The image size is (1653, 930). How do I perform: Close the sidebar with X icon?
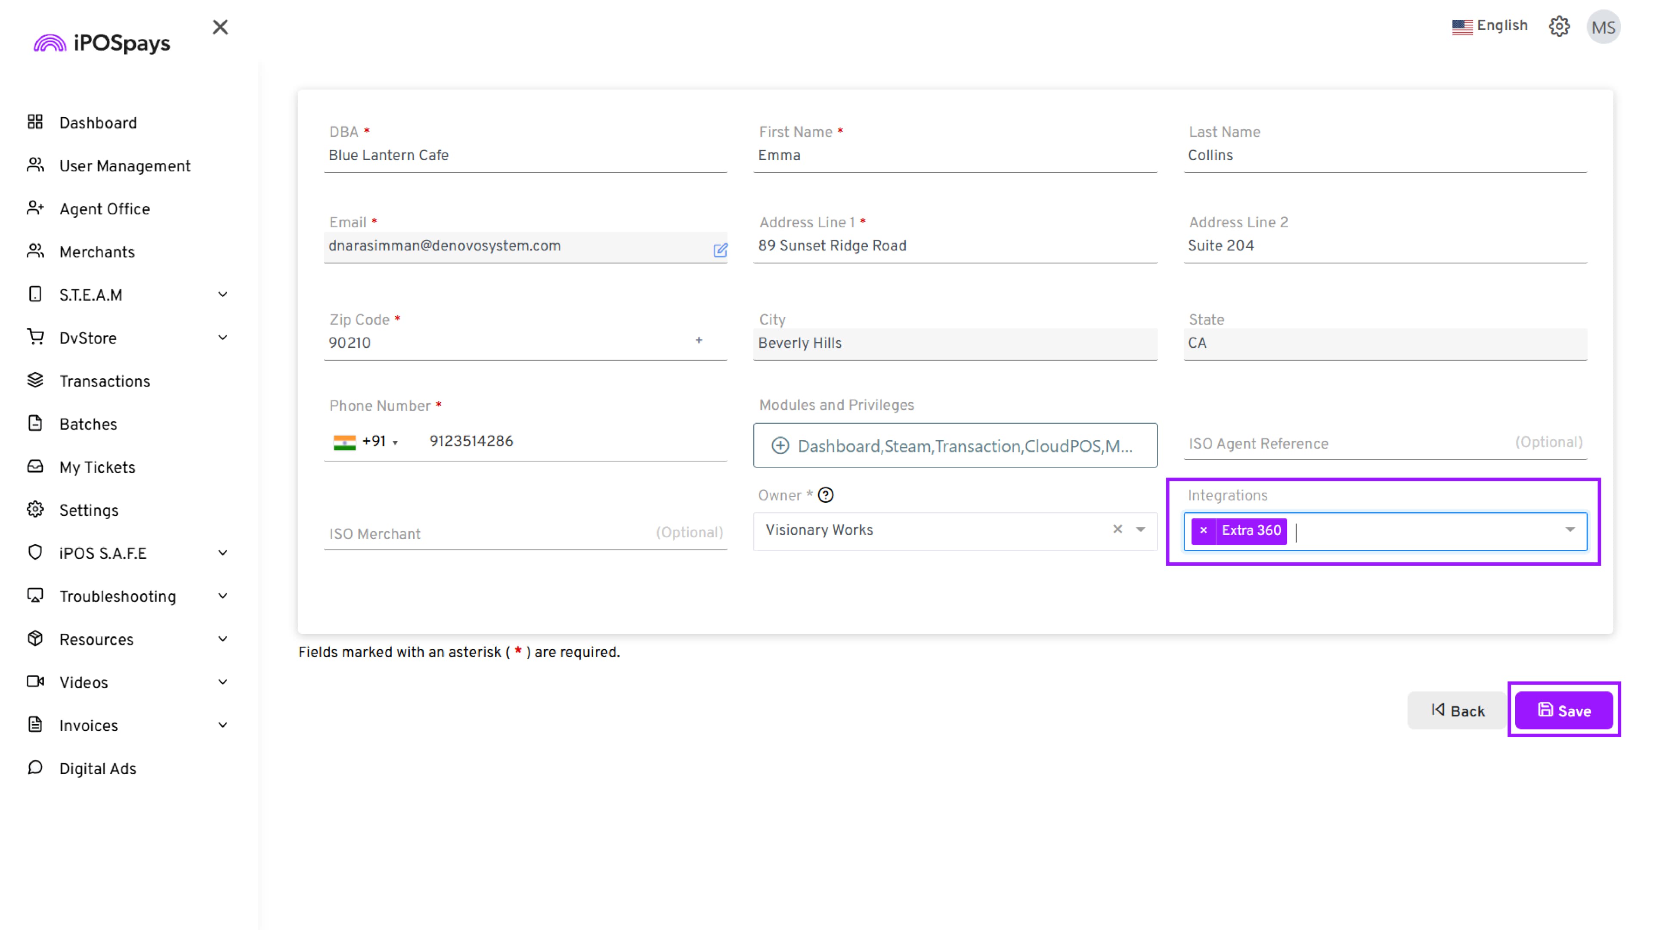point(220,27)
